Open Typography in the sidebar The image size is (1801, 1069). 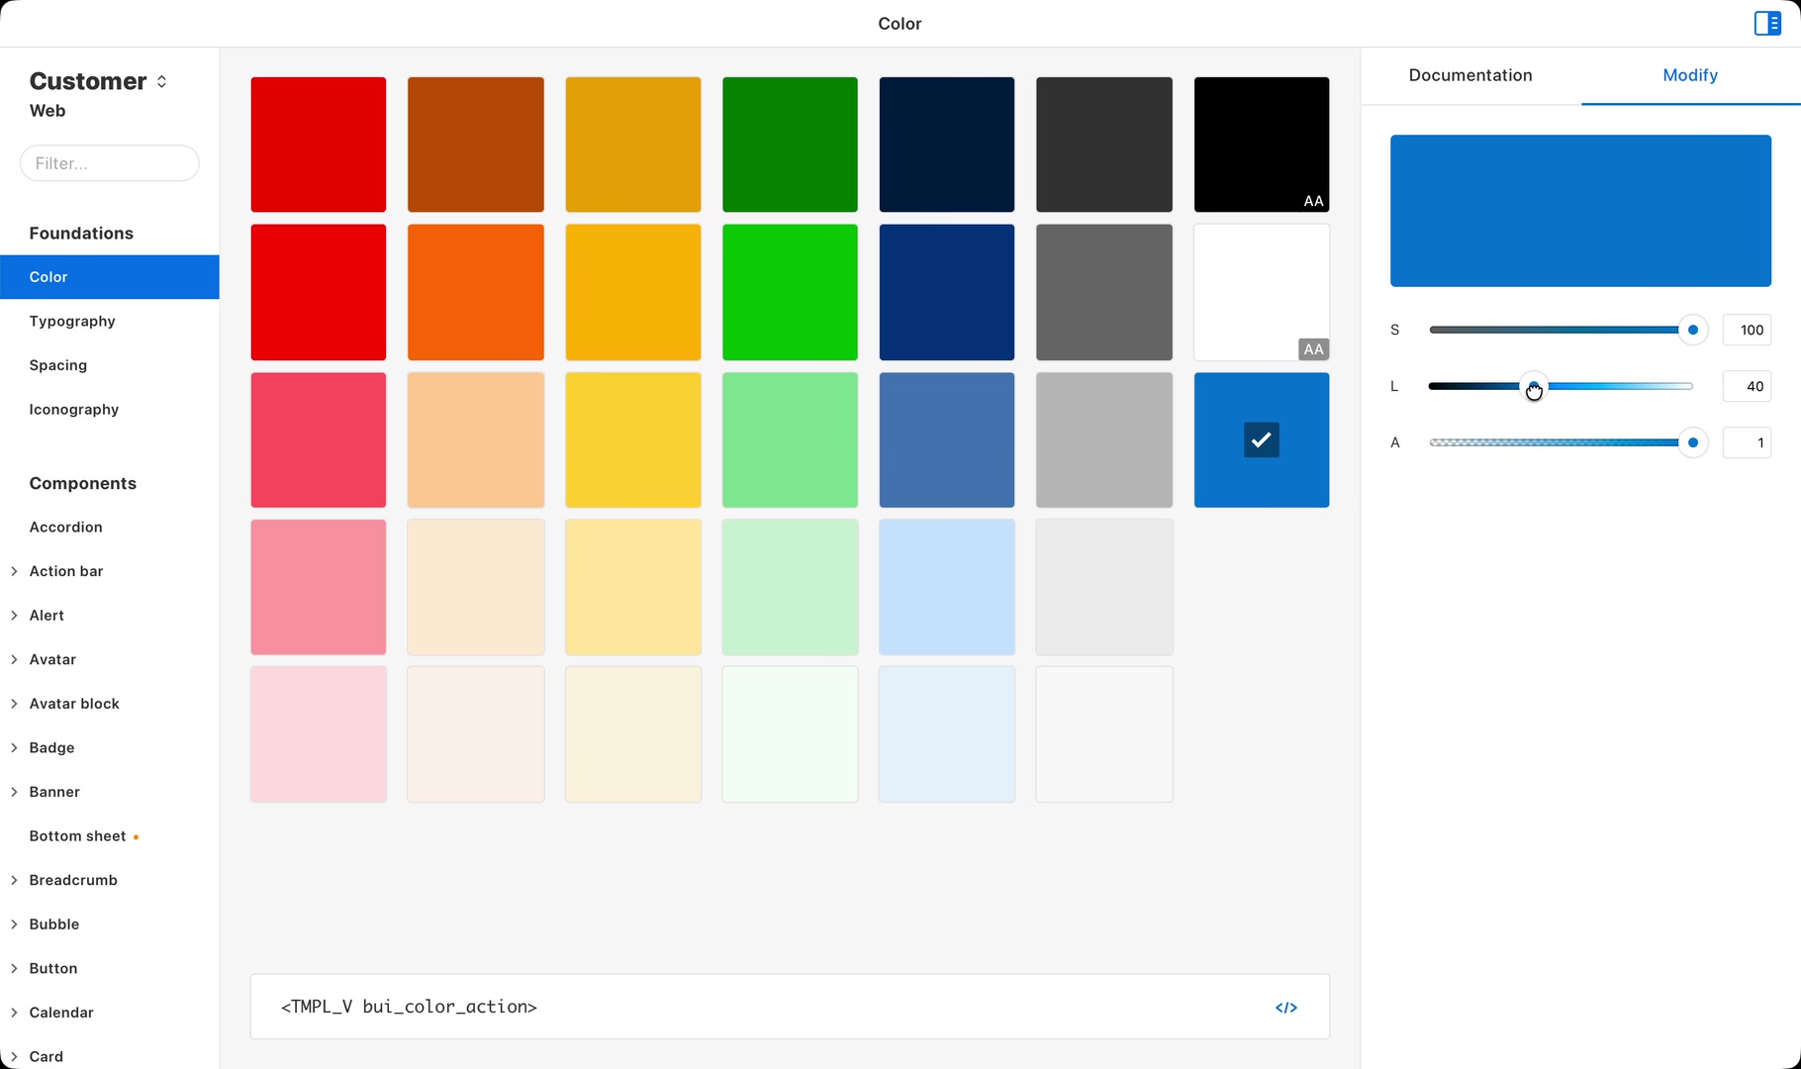pos(72,321)
